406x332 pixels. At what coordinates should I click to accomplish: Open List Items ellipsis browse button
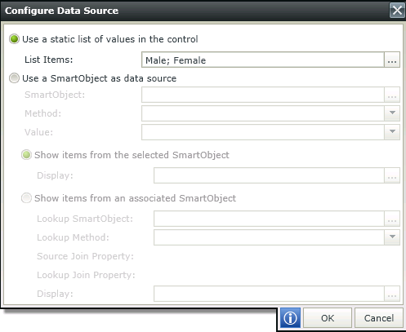coord(392,60)
